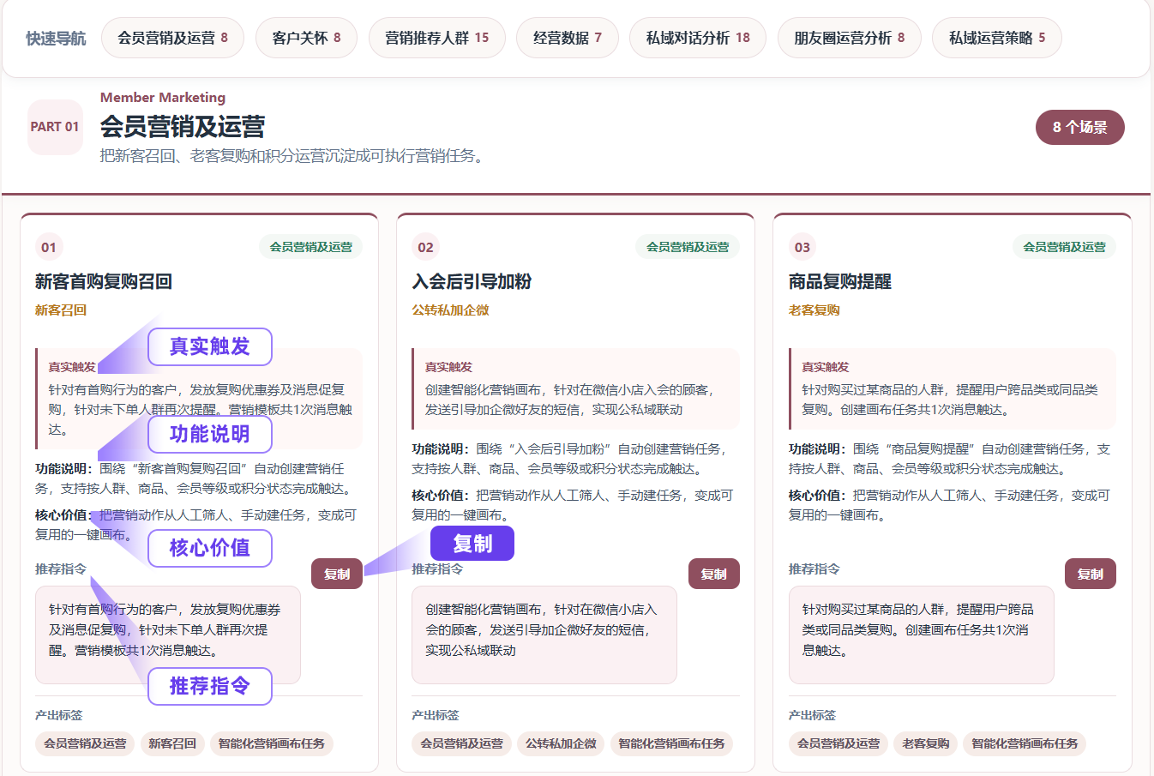Image resolution: width=1154 pixels, height=776 pixels.
Task: Jump to 客户关怀 section from quick nav
Action: (306, 38)
